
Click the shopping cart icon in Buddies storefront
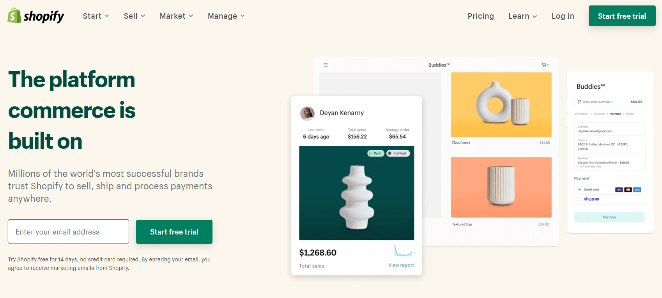pos(544,65)
